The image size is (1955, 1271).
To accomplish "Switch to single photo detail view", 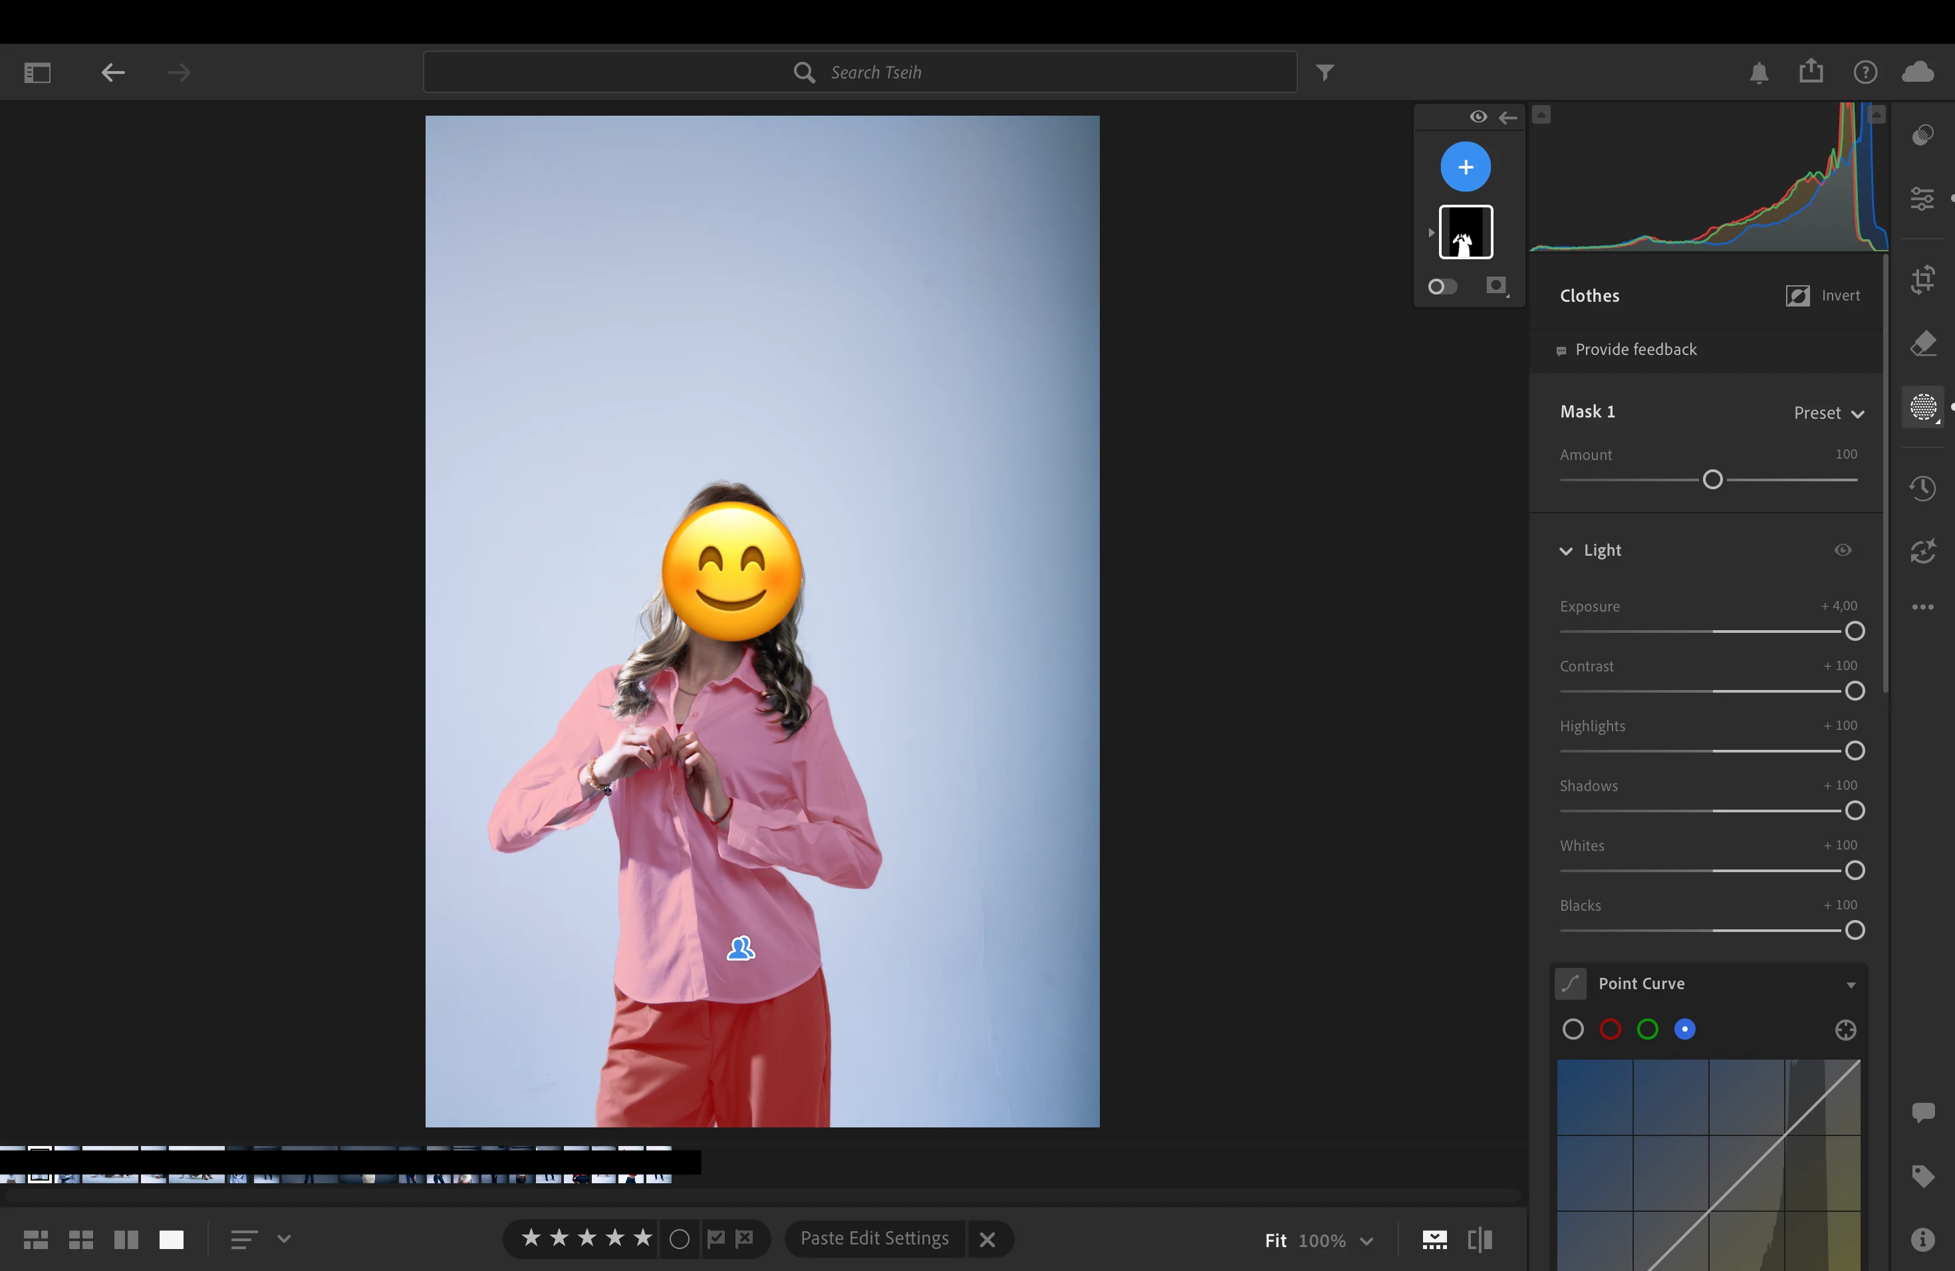I will [171, 1240].
